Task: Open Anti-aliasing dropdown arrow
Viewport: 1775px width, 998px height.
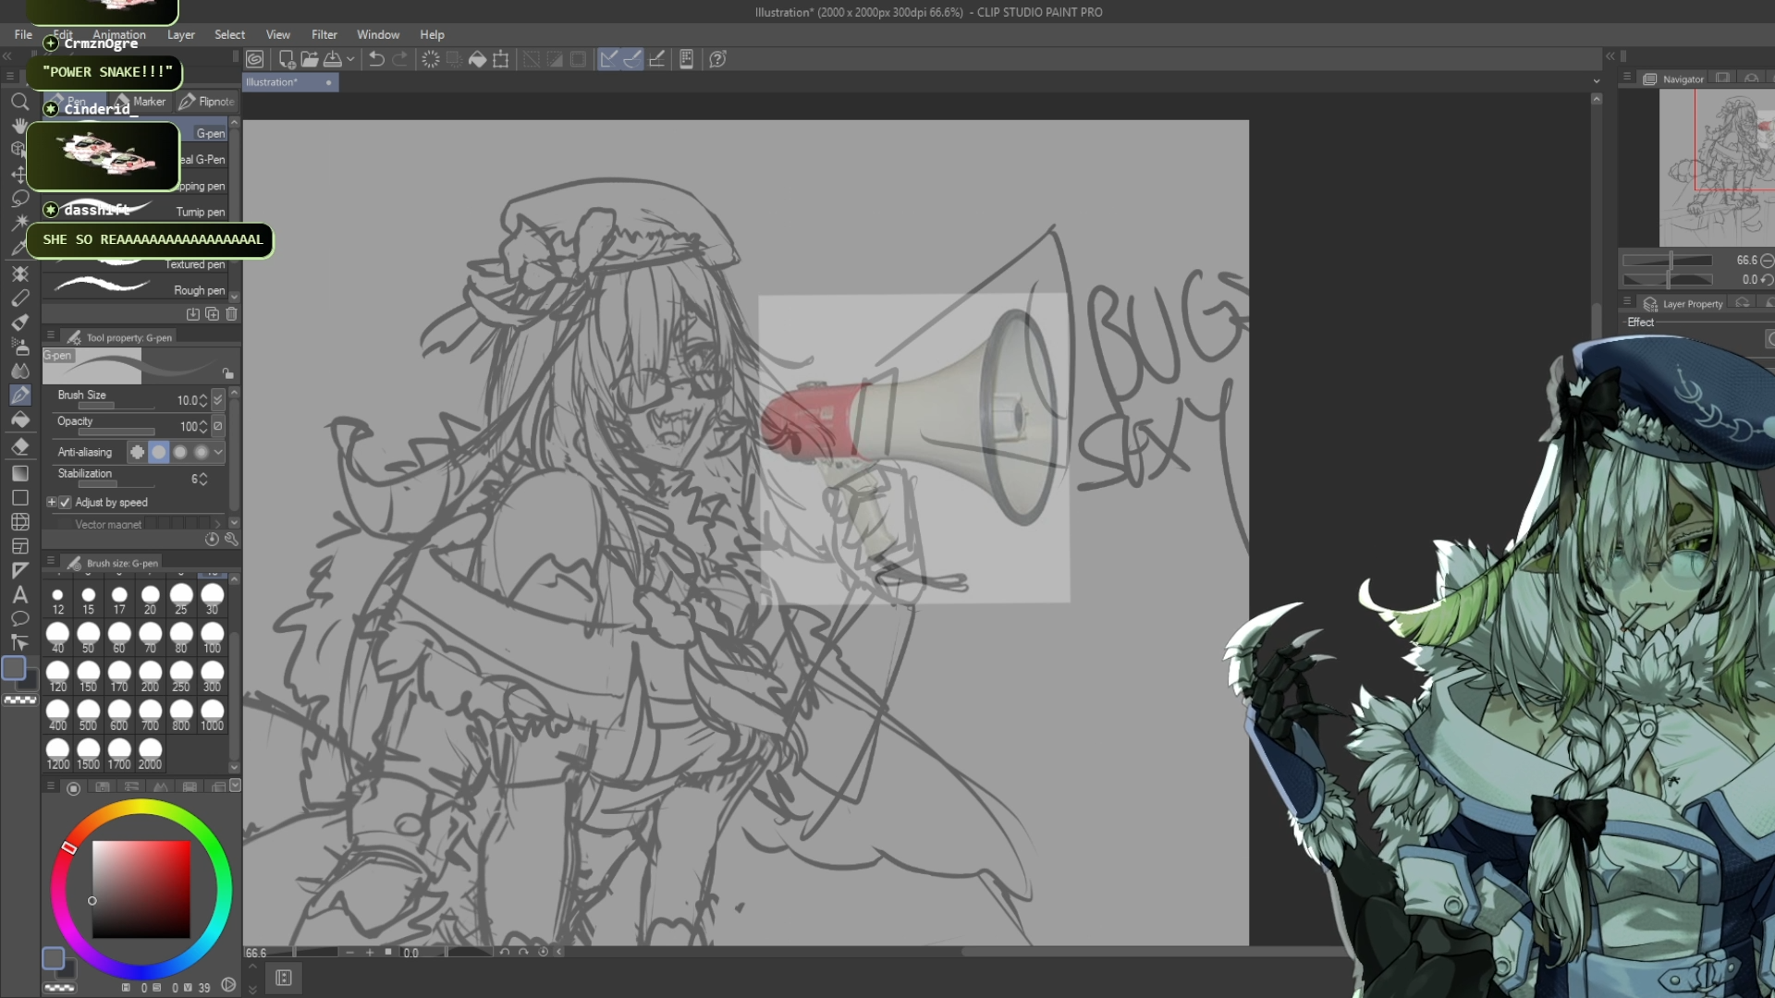Action: tap(218, 452)
